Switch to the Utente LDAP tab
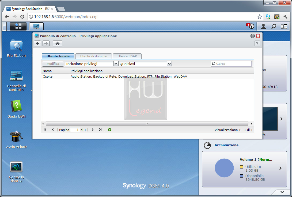Viewport: 292px width, 197px height. [127, 56]
